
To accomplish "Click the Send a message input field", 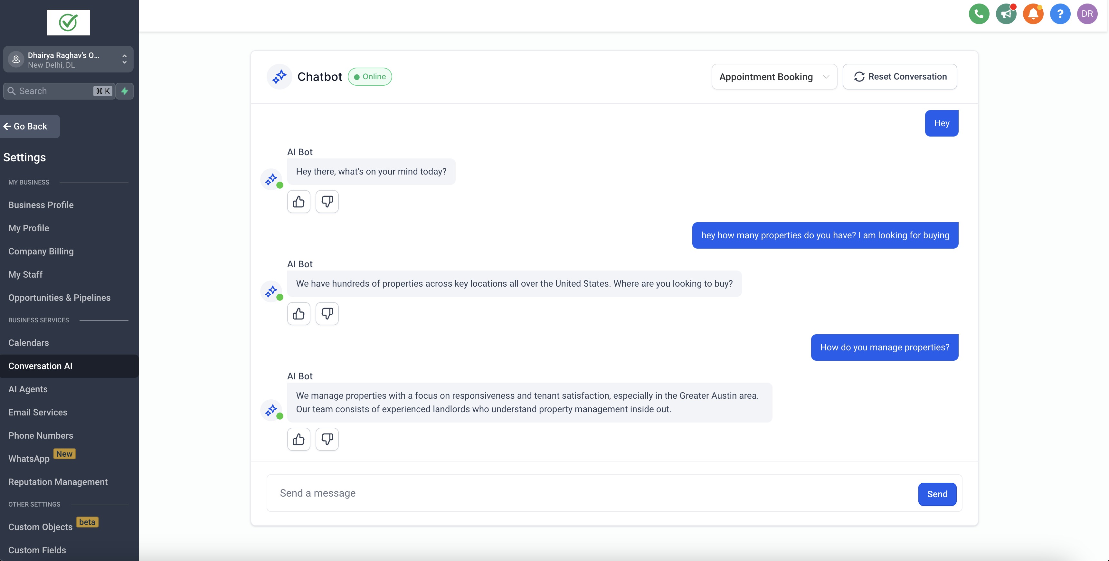I will [x=590, y=493].
